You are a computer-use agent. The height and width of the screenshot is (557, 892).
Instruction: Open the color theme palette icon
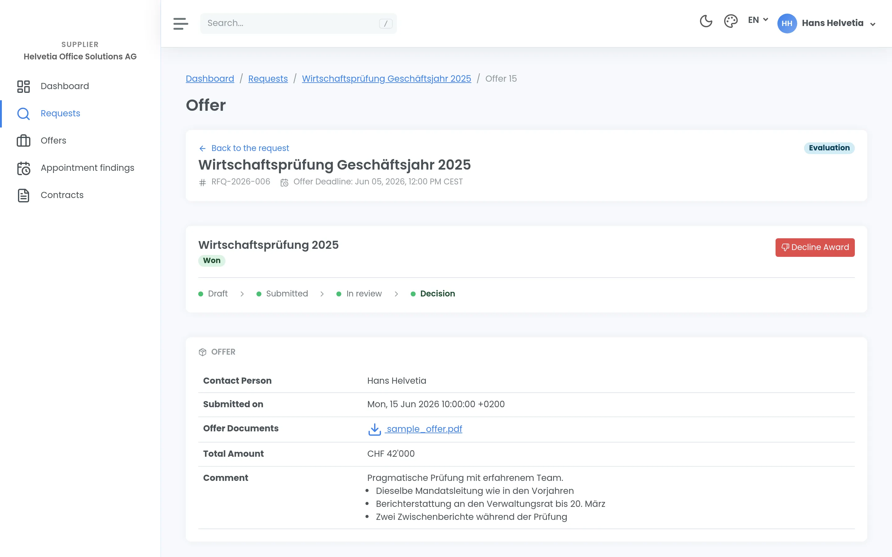[x=731, y=21]
